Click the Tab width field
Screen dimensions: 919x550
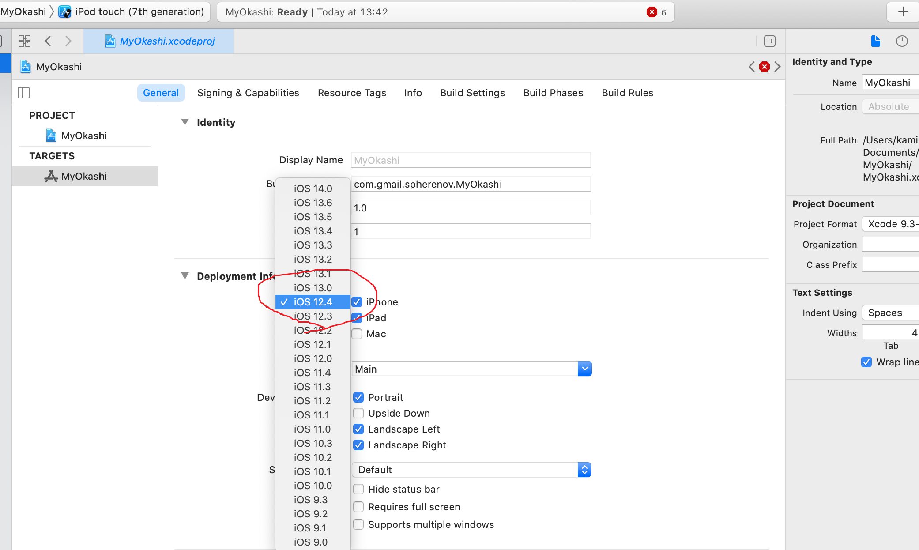tap(890, 333)
